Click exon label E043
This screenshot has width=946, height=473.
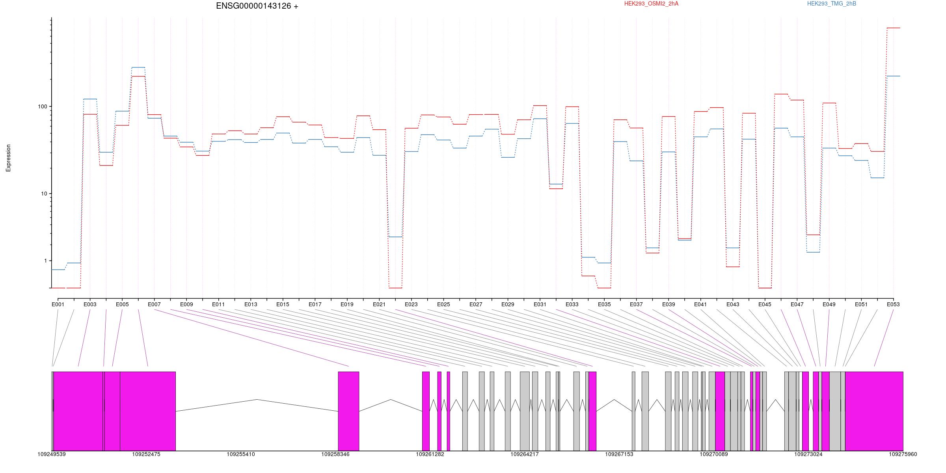tap(733, 304)
